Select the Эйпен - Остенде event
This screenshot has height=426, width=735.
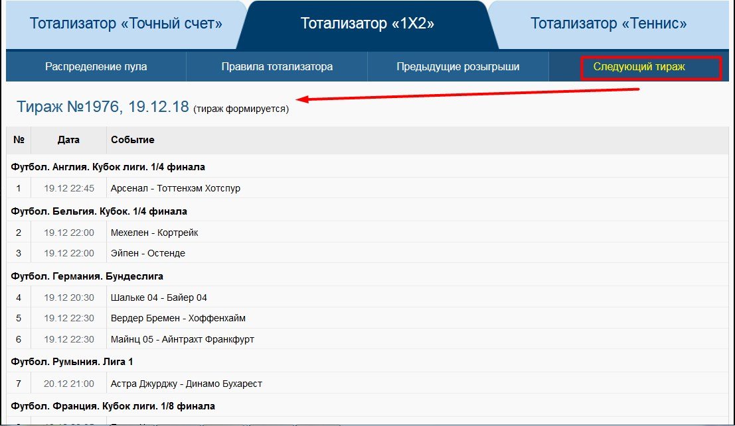tap(147, 253)
